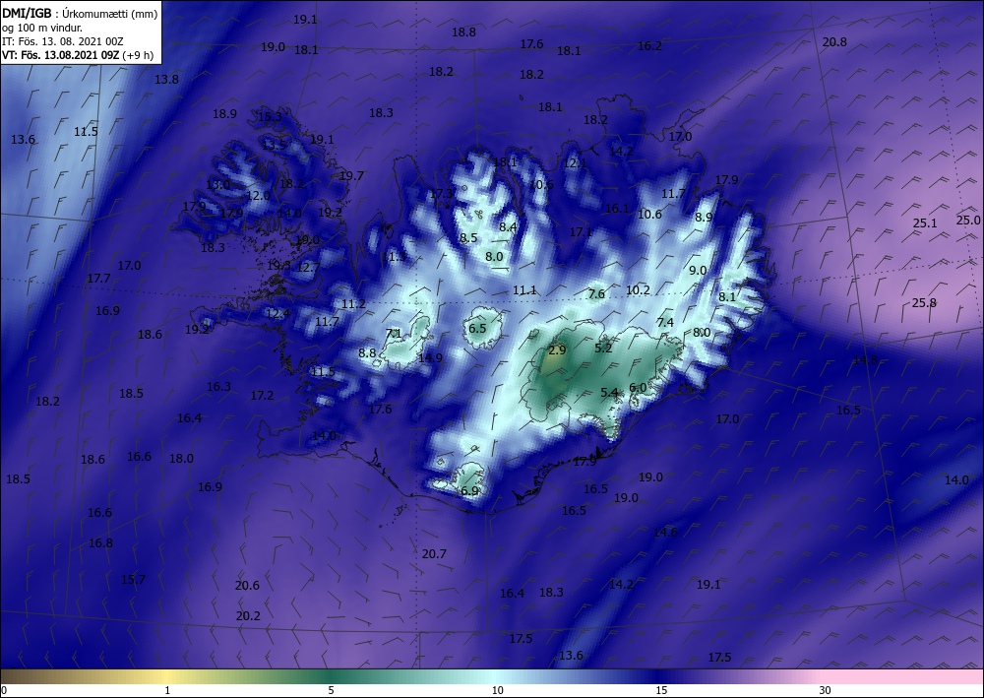Click the color scale label "10"
Viewport: 984px width, 698px height.
(498, 690)
